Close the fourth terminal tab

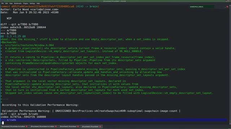point(100,126)
